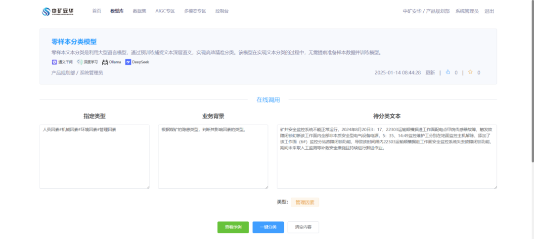Go to 数据集 page

139,11
